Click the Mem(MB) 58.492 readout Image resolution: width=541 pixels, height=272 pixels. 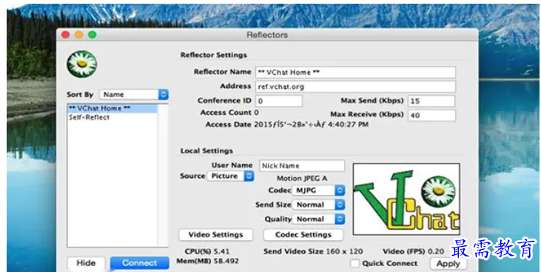[207, 261]
